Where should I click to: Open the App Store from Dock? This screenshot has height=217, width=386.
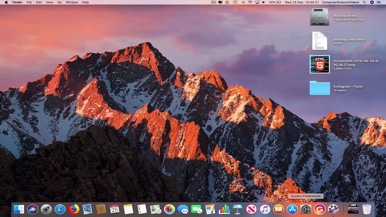[x=292, y=209]
